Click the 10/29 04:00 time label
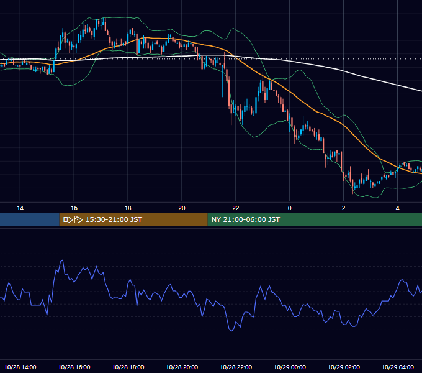Viewport: 422px width, 373px height. [x=398, y=367]
